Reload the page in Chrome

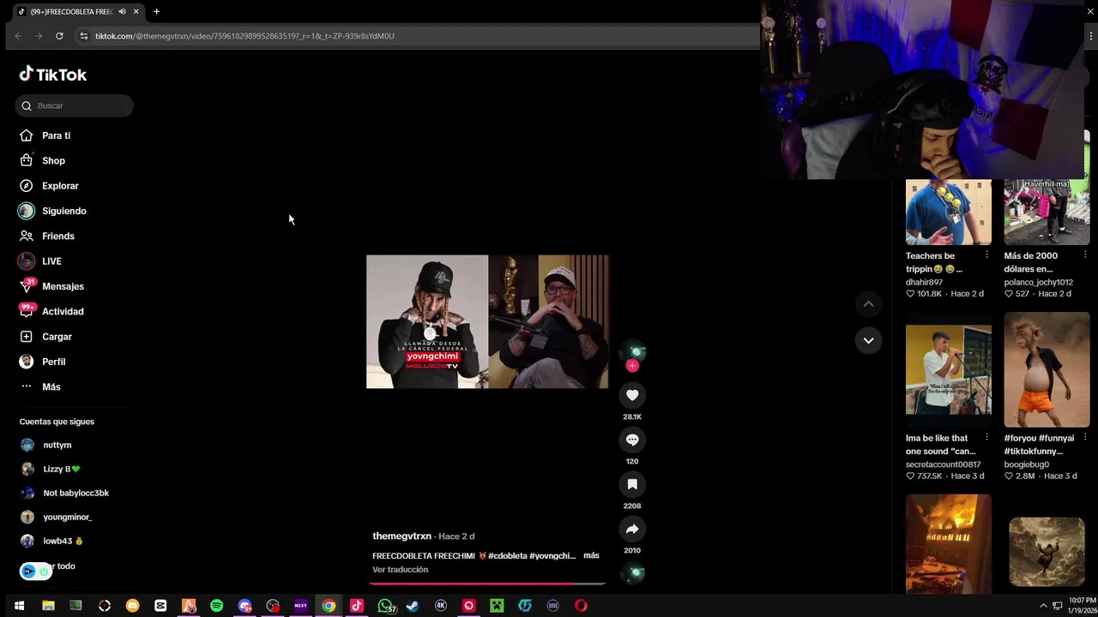click(x=59, y=36)
